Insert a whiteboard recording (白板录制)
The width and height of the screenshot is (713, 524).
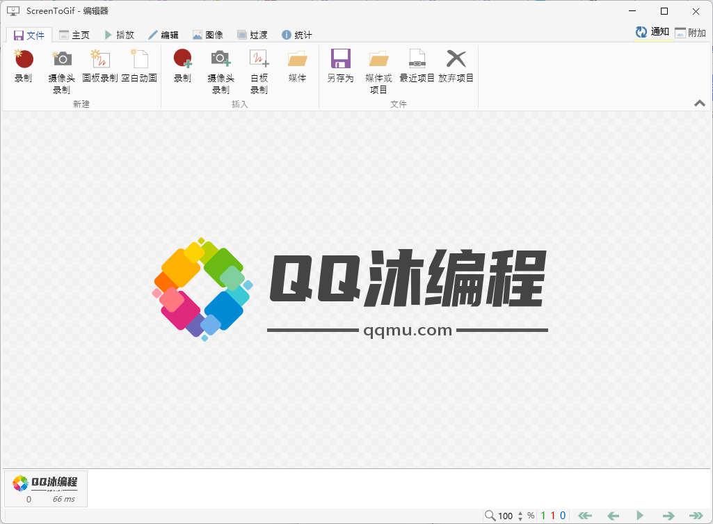point(259,72)
